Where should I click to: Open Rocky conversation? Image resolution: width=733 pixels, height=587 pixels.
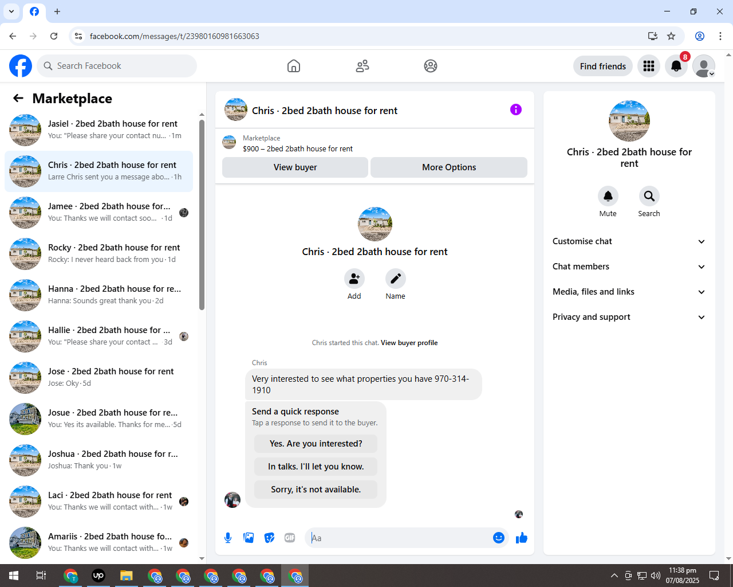(98, 254)
